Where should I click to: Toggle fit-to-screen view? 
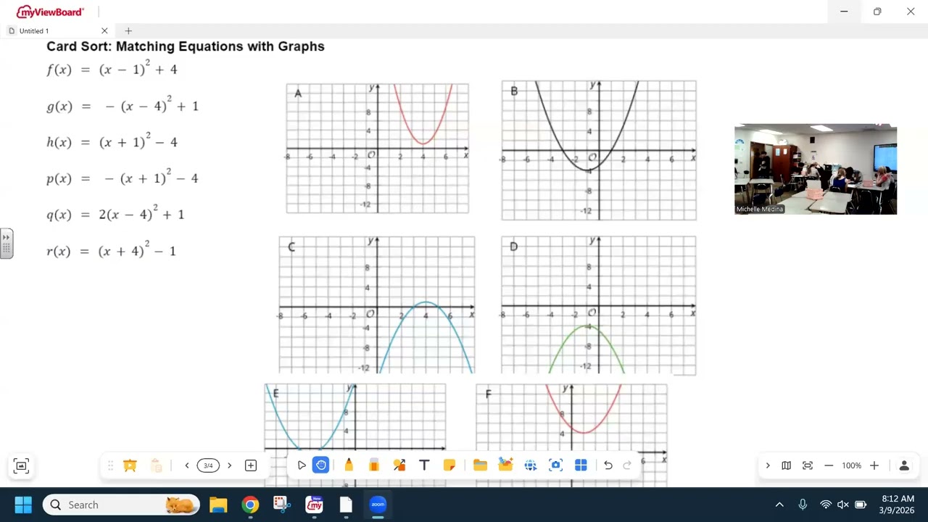808,465
